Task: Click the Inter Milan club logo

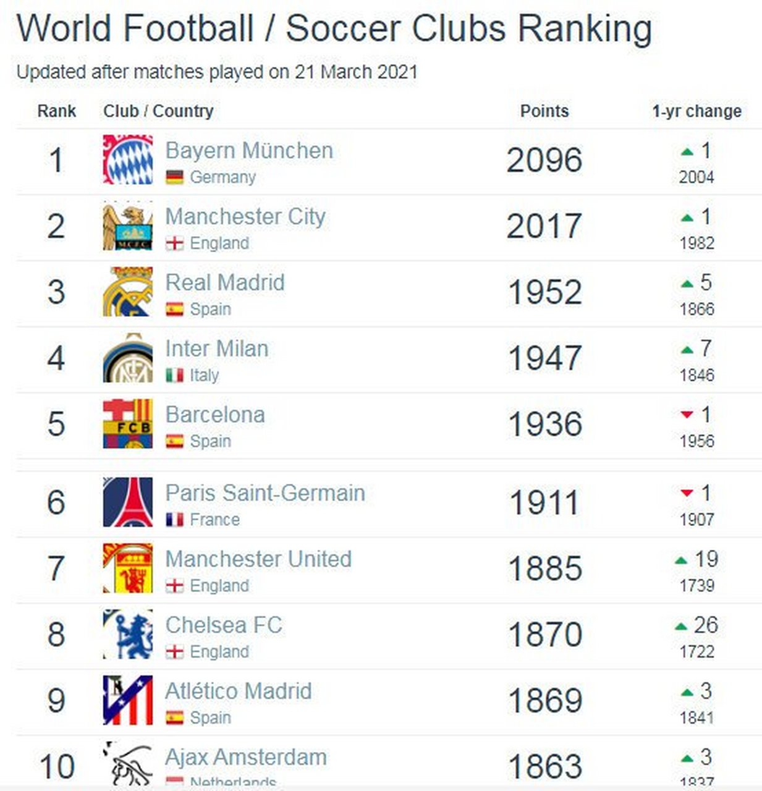Action: (128, 358)
